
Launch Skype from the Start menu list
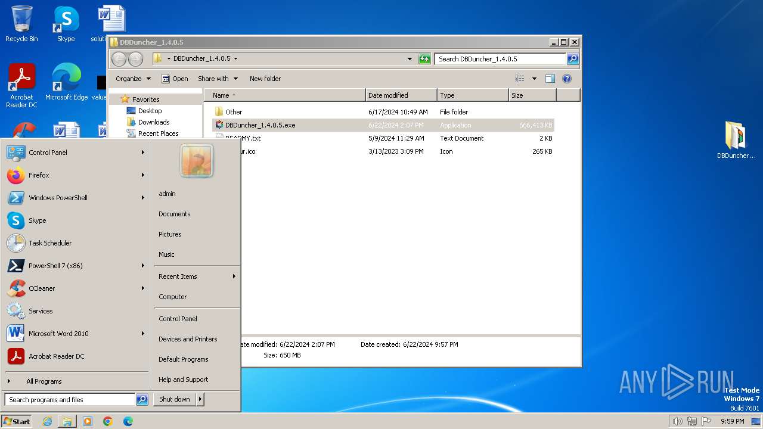click(x=76, y=220)
